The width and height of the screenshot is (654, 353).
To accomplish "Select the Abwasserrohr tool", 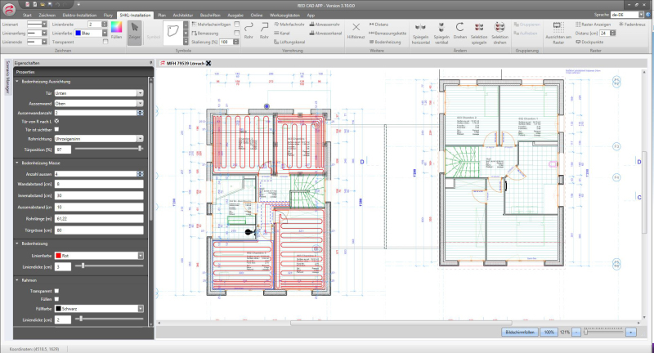I will [x=325, y=25].
